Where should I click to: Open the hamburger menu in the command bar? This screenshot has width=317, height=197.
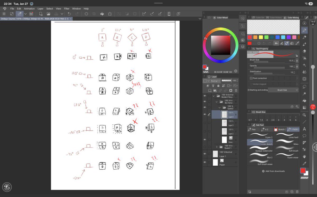[4, 14]
